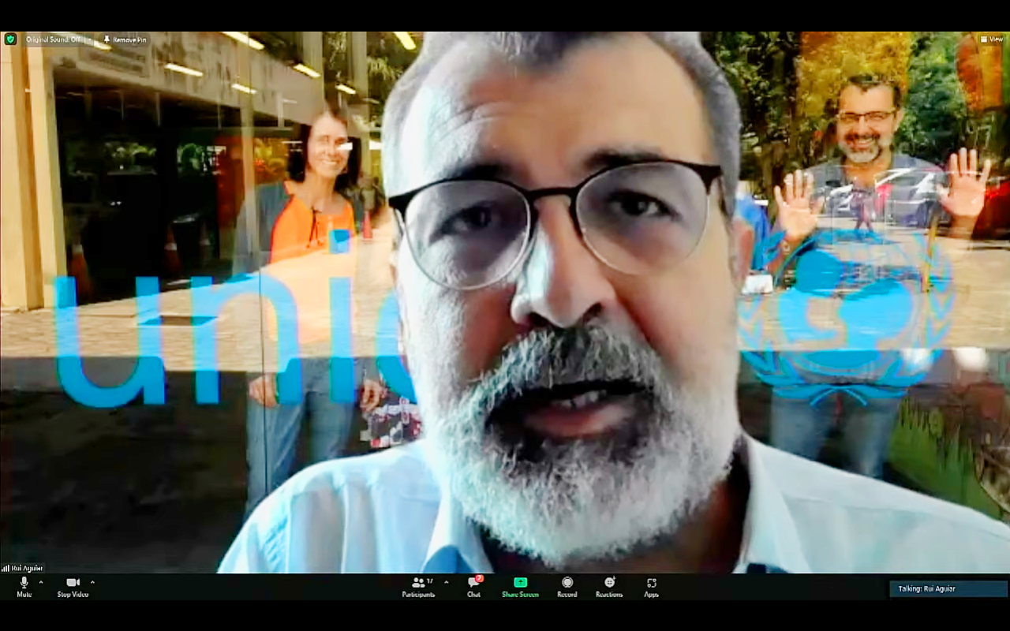Image resolution: width=1010 pixels, height=631 pixels.
Task: Click the pinned speaker video
Action: click(505, 315)
